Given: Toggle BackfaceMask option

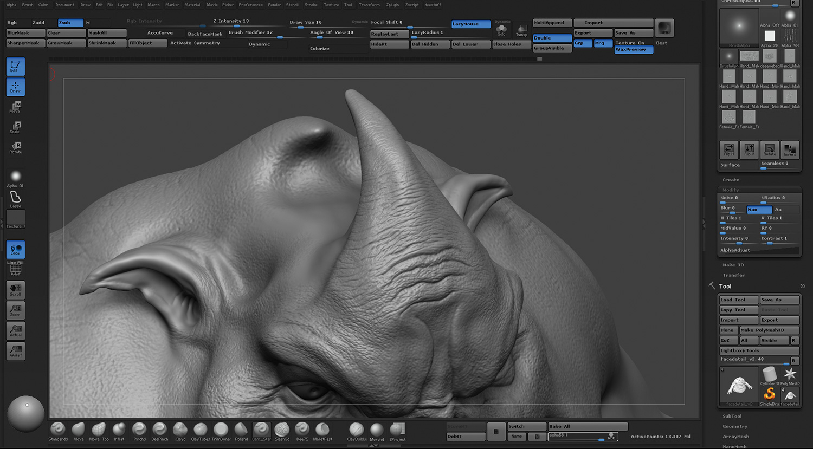Looking at the screenshot, I should (205, 34).
